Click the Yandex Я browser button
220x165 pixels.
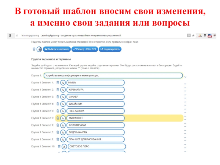pyautogui.click(x=10, y=36)
